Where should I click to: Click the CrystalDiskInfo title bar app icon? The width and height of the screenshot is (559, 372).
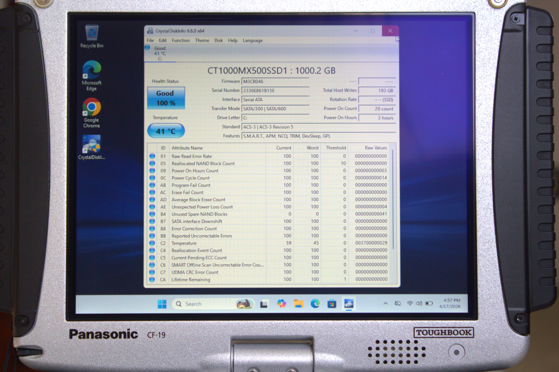150,31
